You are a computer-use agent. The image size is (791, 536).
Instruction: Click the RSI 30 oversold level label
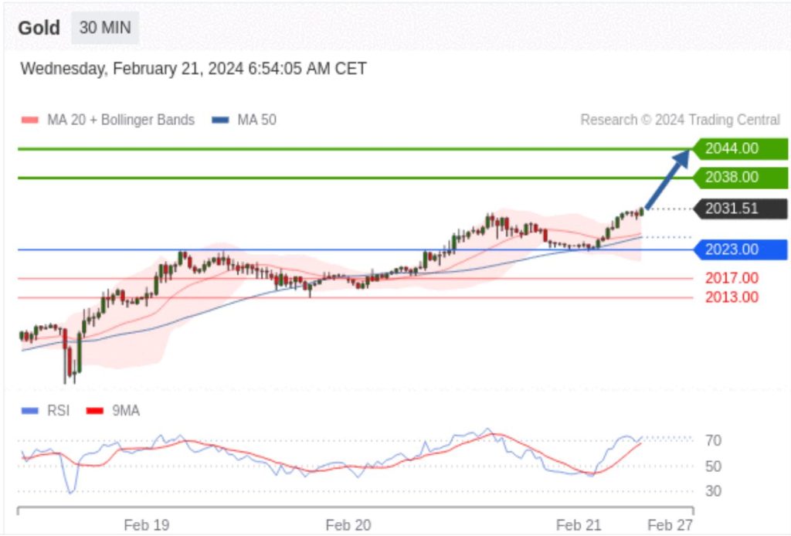[x=713, y=491]
